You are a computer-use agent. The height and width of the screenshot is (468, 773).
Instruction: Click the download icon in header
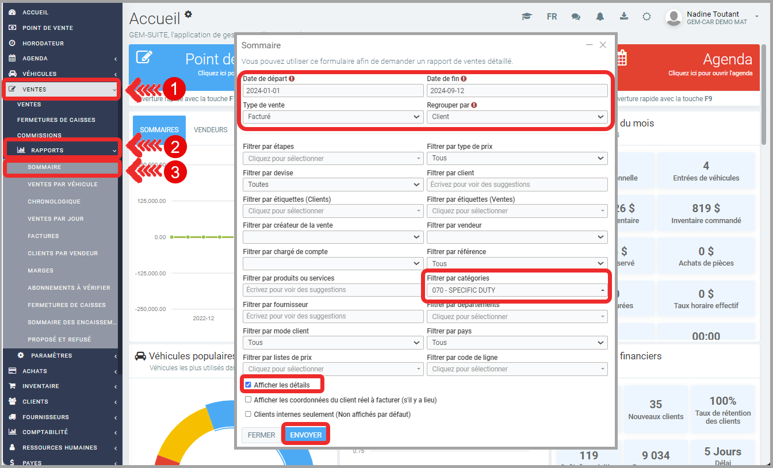(x=623, y=17)
